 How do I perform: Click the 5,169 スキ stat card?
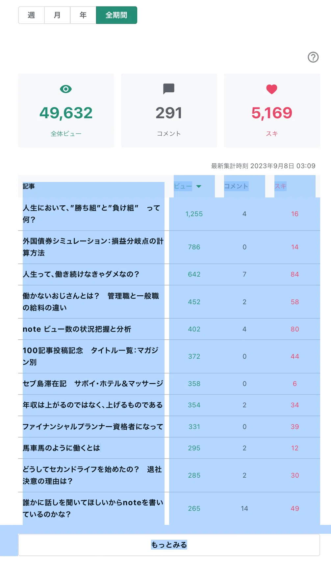pos(272,110)
